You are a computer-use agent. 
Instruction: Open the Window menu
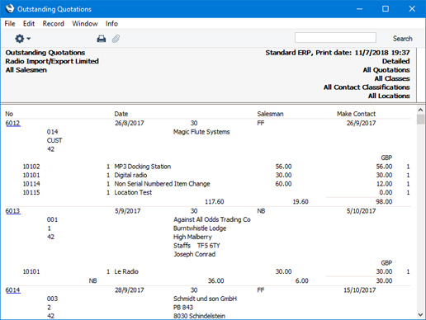click(85, 24)
